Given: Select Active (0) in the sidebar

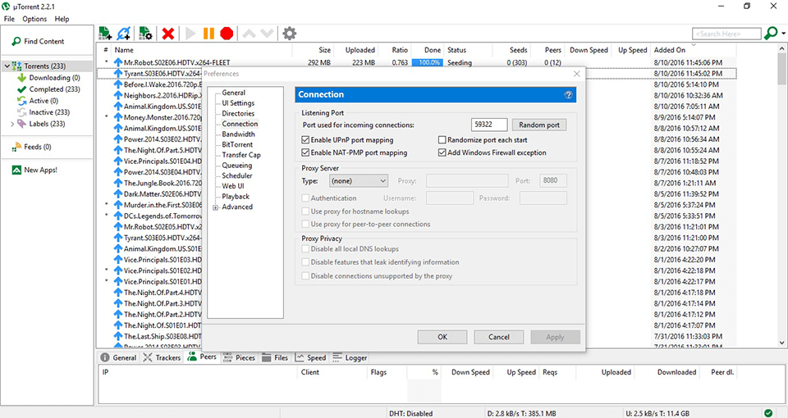Looking at the screenshot, I should coord(39,101).
